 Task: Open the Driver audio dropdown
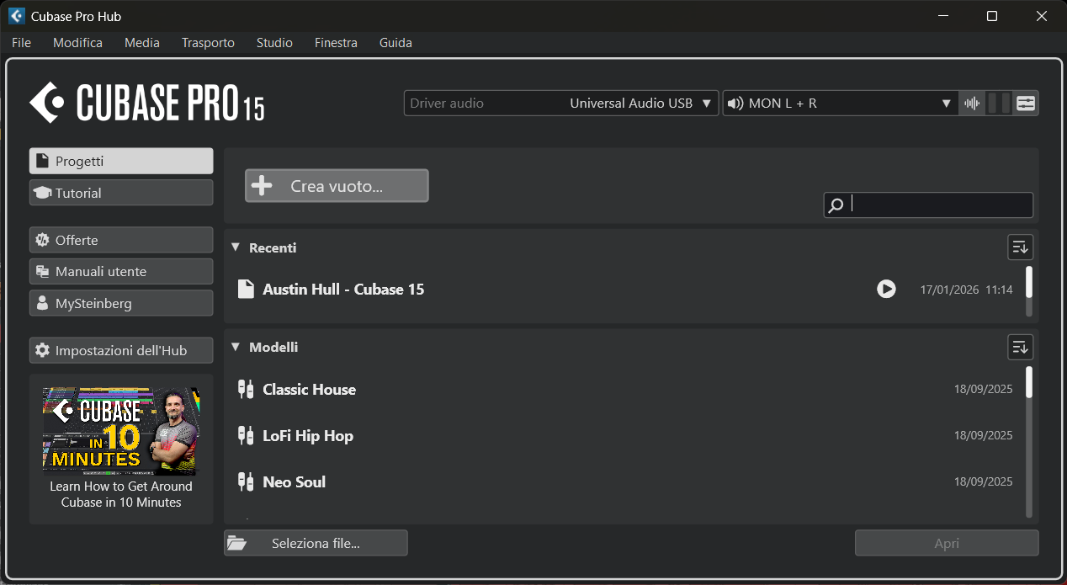click(x=561, y=104)
